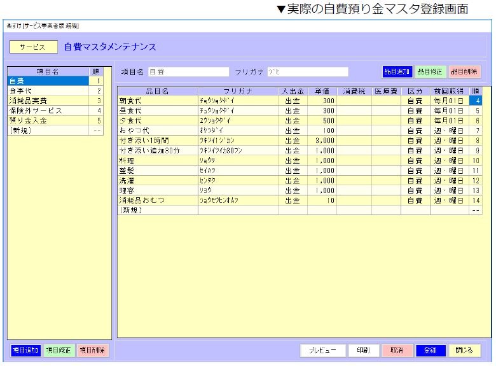Select the 朝食代 item row
This screenshot has width=496, height=366.
pyautogui.click(x=300, y=101)
